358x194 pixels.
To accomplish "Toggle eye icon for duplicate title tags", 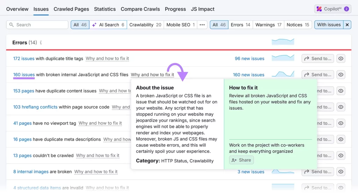I will (341, 59).
